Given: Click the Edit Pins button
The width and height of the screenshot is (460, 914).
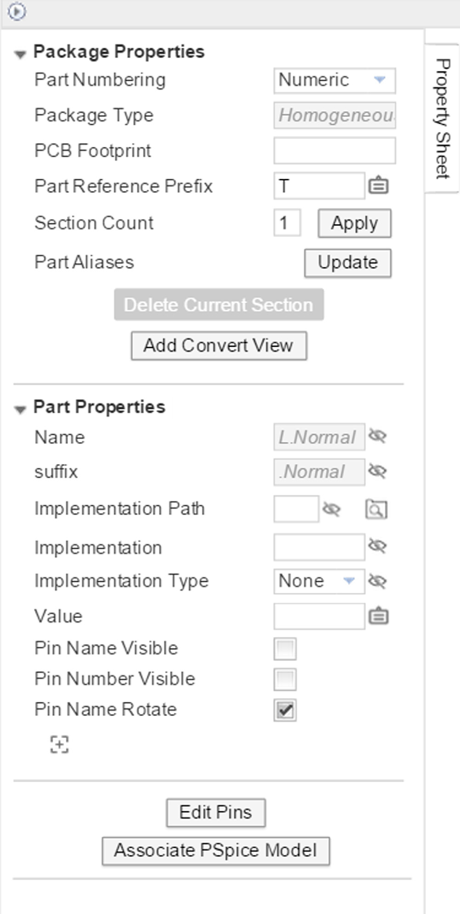Looking at the screenshot, I should (216, 812).
